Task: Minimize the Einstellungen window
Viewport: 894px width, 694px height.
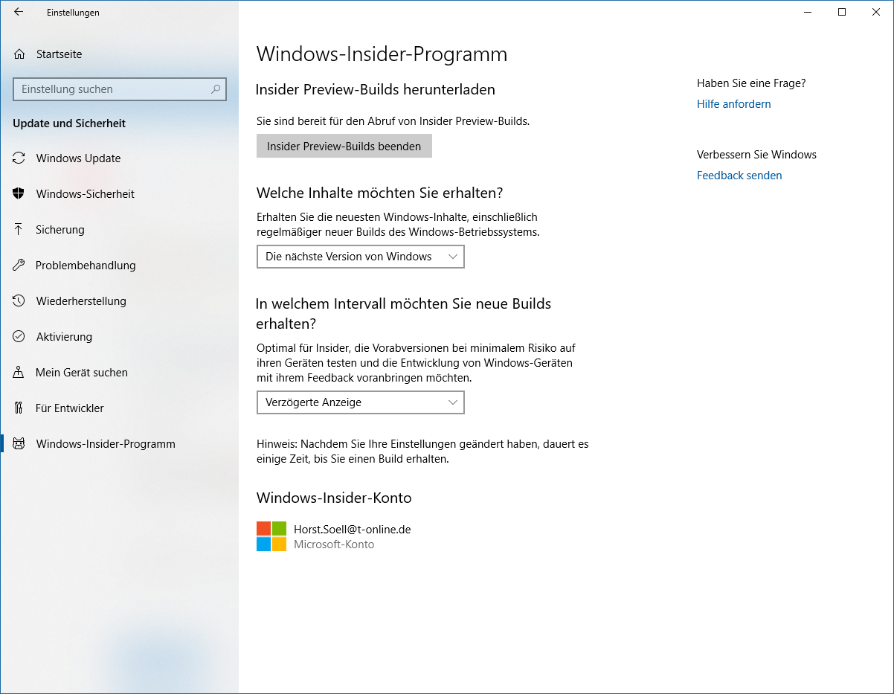Action: (808, 12)
